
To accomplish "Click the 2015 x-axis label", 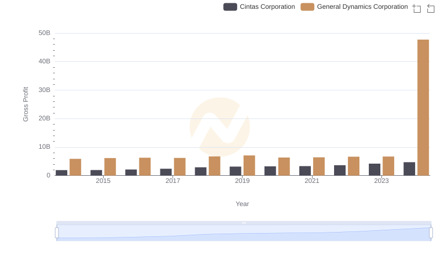I will pos(103,181).
